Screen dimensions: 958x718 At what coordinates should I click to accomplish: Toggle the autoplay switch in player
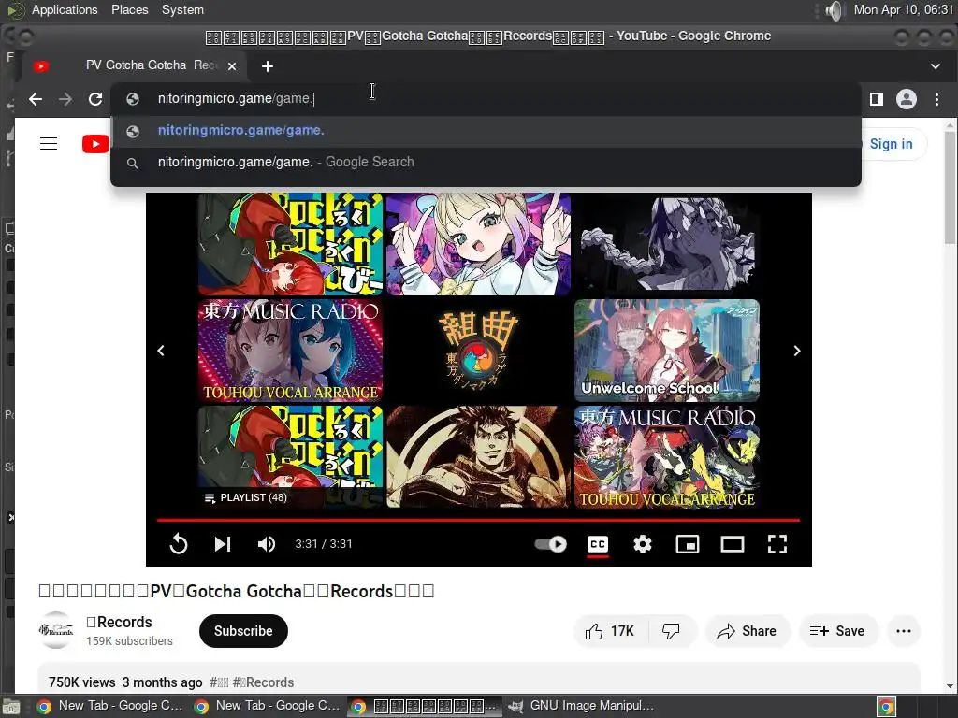550,543
